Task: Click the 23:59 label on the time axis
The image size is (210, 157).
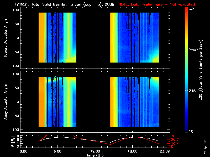Action: (x=165, y=152)
